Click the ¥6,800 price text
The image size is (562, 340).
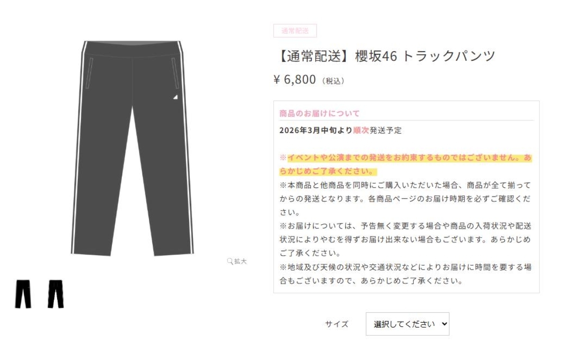295,80
